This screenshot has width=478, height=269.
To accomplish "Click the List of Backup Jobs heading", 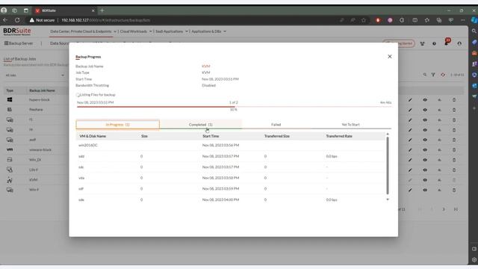I will coord(19,58).
